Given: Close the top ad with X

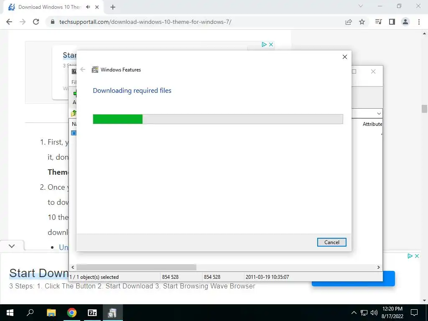Looking at the screenshot, I should click(271, 44).
